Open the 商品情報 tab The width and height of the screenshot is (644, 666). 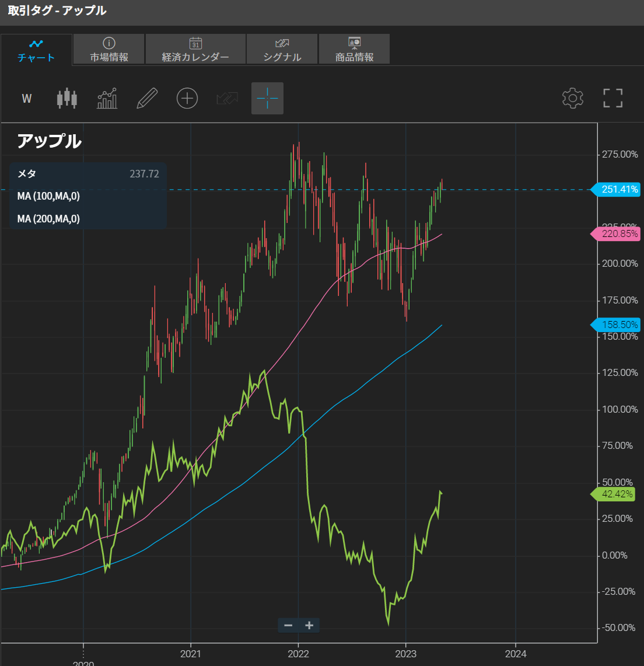click(x=354, y=50)
